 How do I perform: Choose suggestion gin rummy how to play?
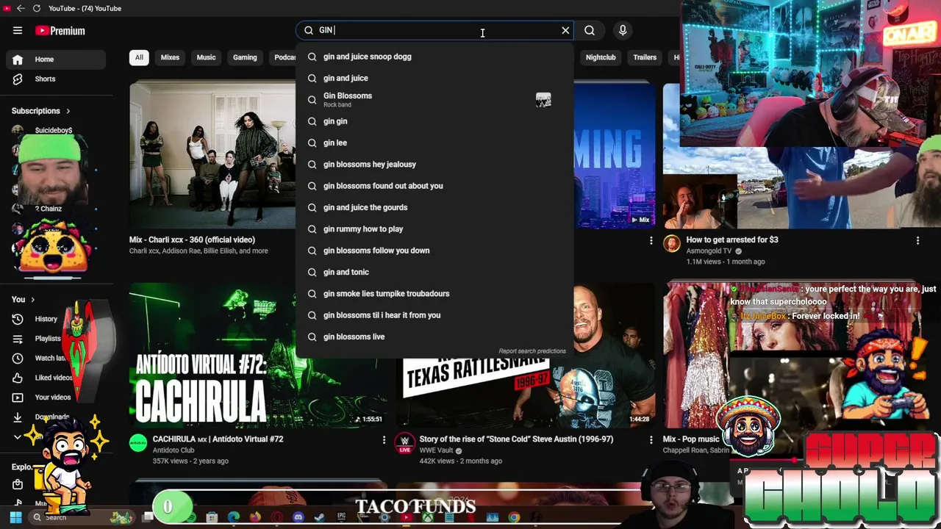point(434,229)
